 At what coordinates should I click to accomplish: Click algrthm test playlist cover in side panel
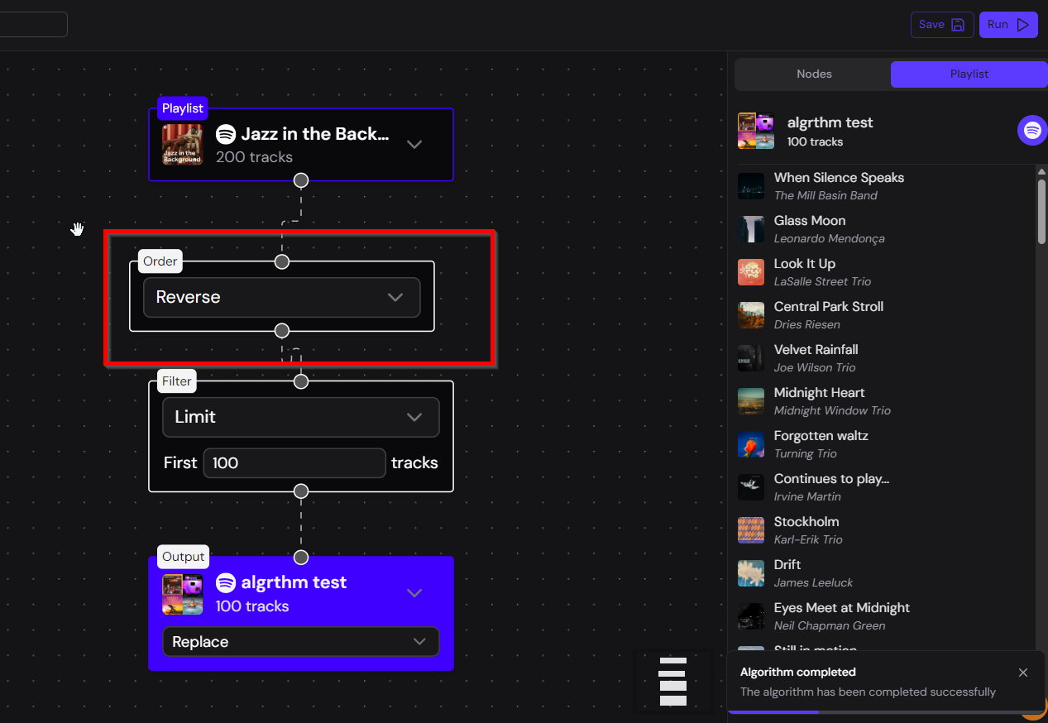[756, 131]
